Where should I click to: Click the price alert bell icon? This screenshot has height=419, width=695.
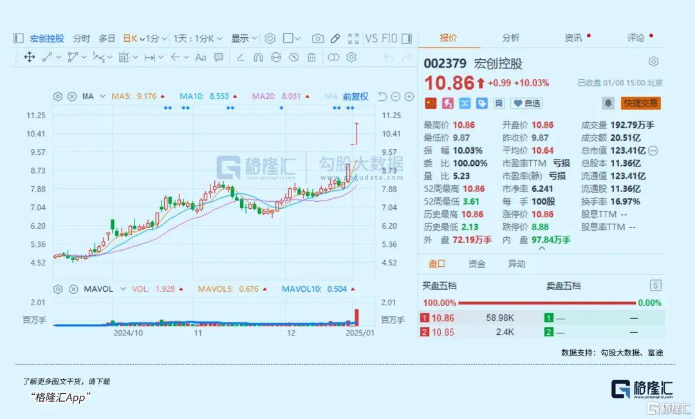click(x=607, y=103)
